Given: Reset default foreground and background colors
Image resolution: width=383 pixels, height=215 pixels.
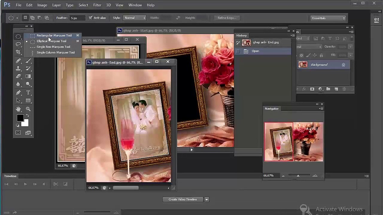Looking at the screenshot, I should click(18, 125).
